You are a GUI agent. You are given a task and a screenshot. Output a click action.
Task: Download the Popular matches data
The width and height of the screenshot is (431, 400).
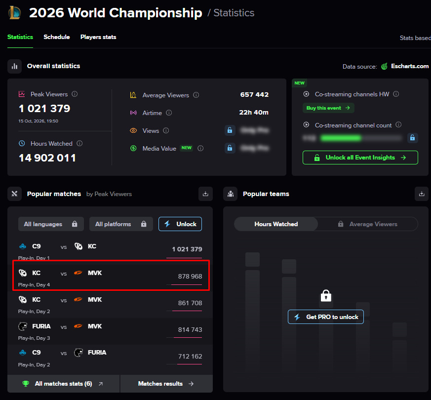205,194
